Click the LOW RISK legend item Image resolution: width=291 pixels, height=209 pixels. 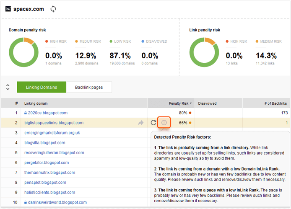click(120, 41)
